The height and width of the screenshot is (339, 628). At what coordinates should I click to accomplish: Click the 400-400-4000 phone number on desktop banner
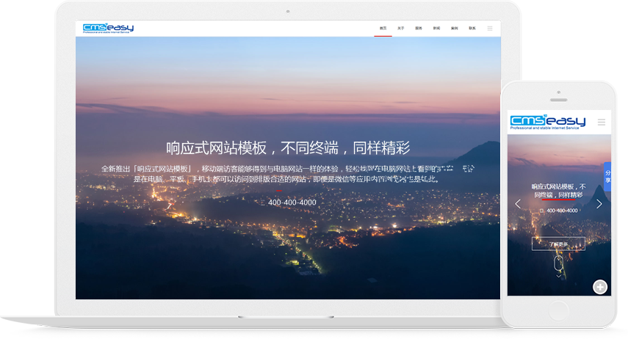click(x=292, y=203)
